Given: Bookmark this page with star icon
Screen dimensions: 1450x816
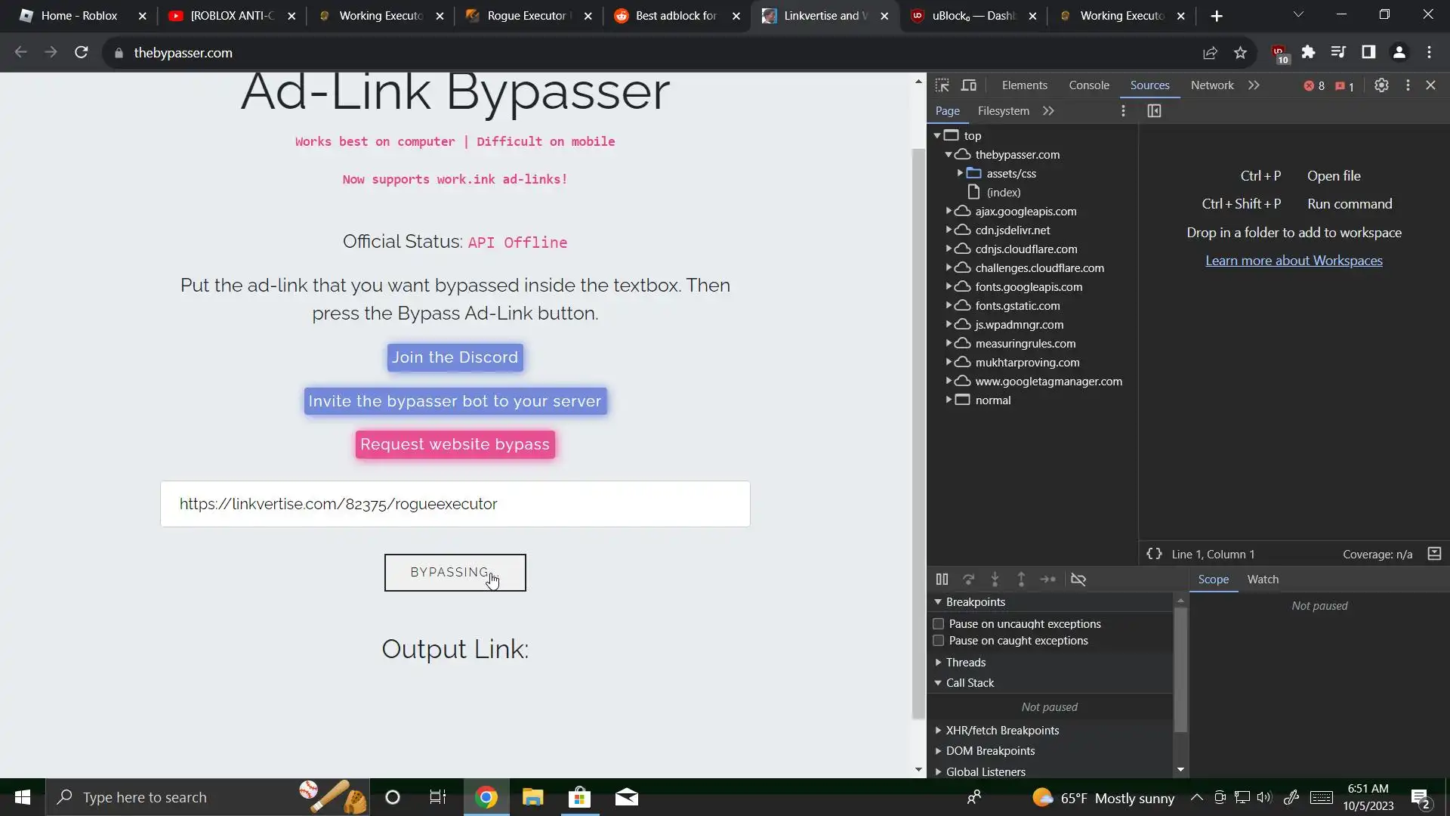Looking at the screenshot, I should 1240,53.
